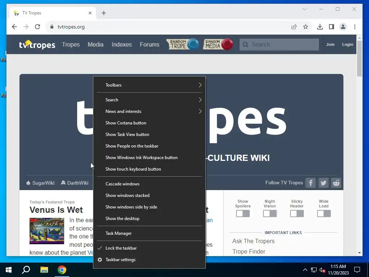Toggle the Show Spoilers switch
The image size is (369, 277).
click(243, 214)
